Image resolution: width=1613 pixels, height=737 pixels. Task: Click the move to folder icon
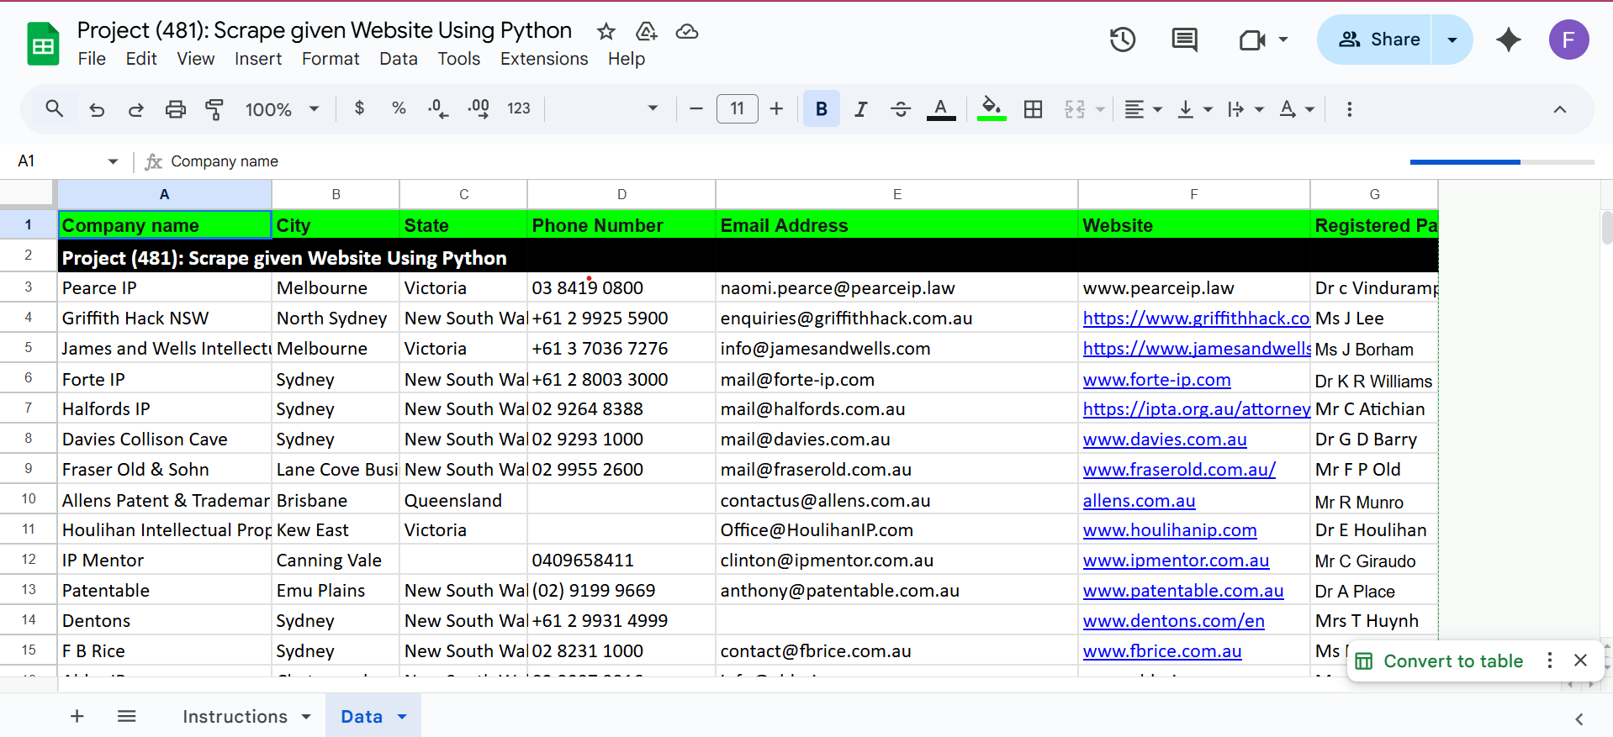point(646,32)
